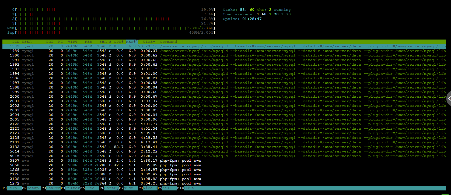
Task: Sort by the CPU% column header
Action: point(118,42)
